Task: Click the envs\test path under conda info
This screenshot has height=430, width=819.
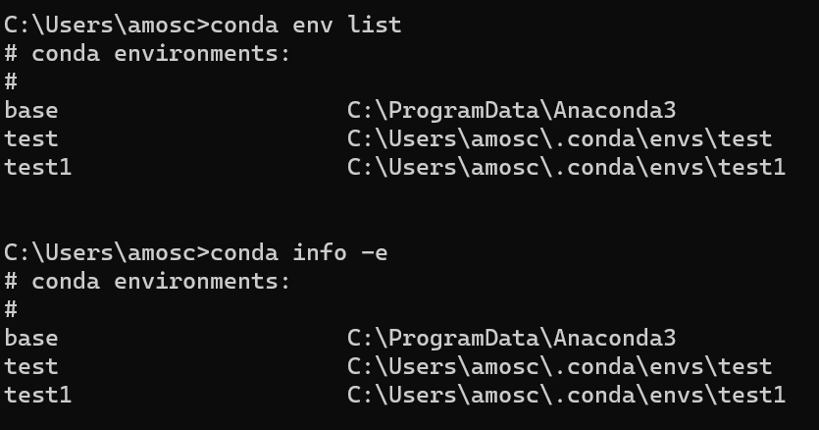Action: [x=559, y=366]
